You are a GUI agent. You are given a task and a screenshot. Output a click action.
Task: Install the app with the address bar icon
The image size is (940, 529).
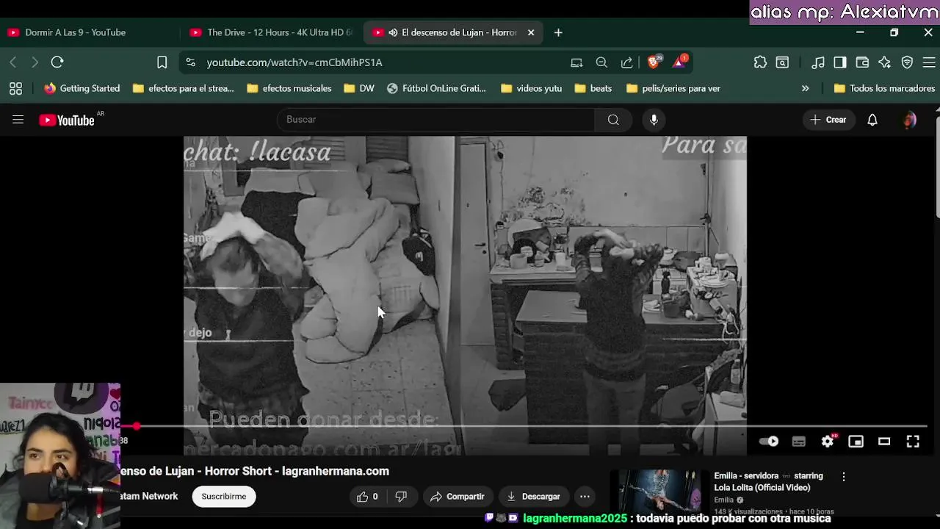(x=576, y=62)
